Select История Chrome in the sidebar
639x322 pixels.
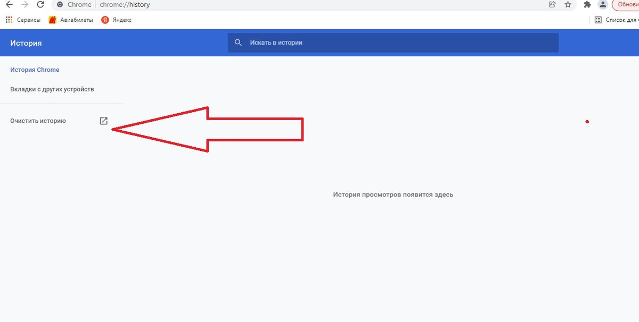click(x=35, y=70)
